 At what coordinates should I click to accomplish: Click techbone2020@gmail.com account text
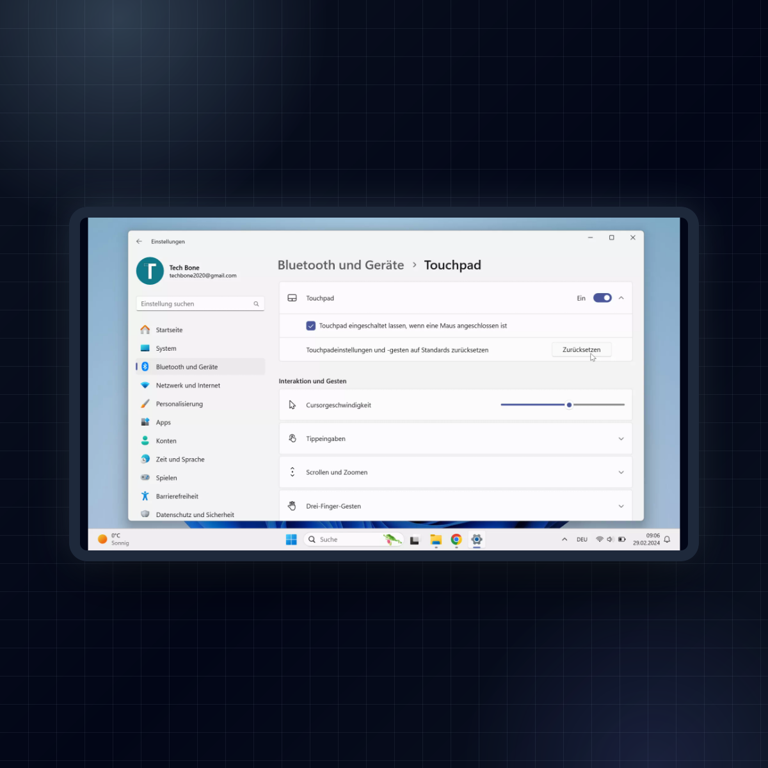click(x=203, y=276)
